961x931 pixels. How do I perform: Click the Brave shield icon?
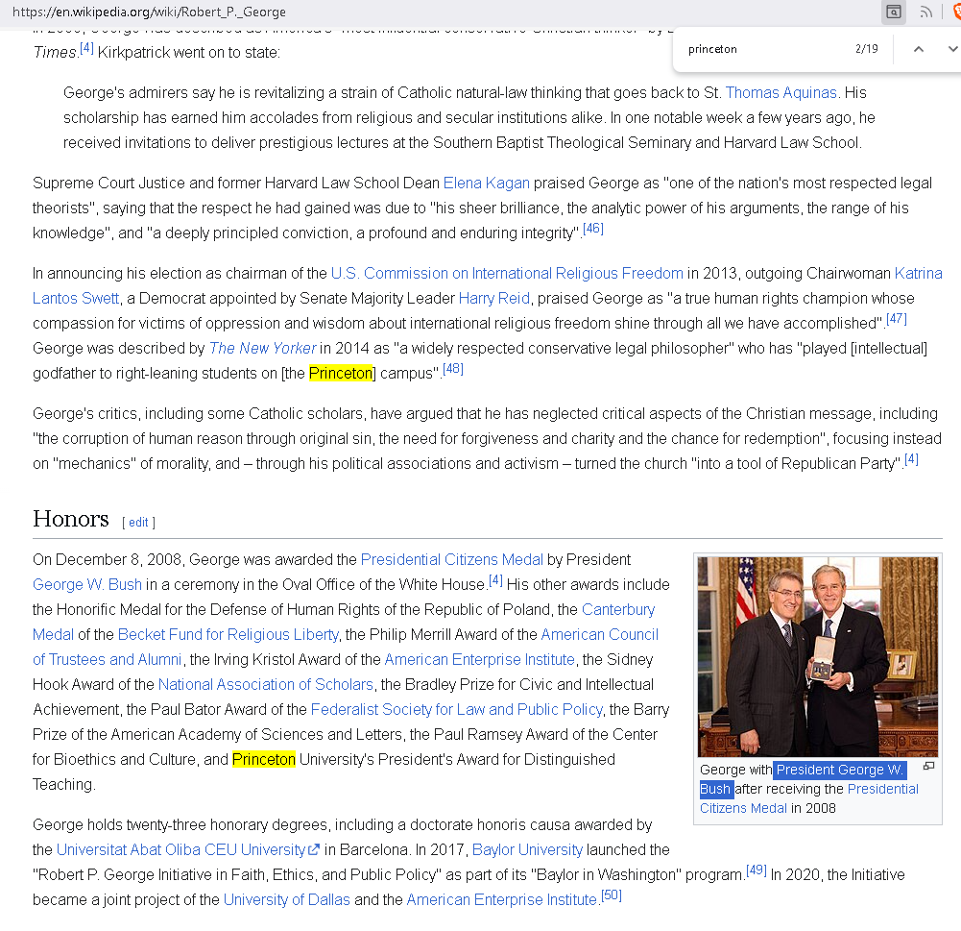point(956,12)
